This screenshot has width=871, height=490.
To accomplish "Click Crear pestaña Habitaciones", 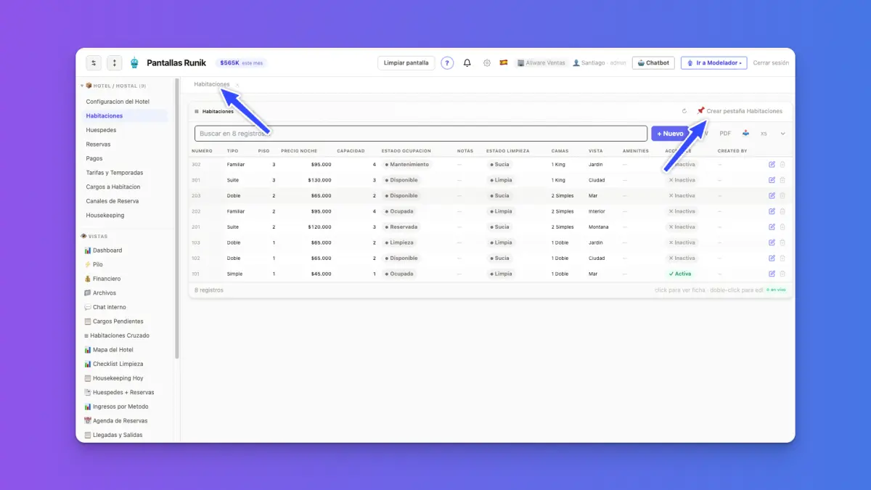I will click(x=740, y=111).
